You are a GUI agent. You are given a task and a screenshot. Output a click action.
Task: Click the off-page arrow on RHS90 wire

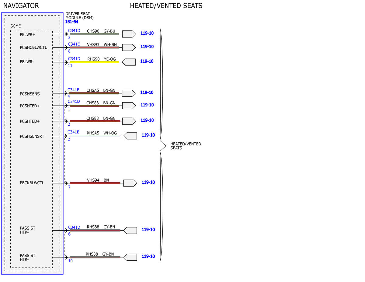click(x=129, y=62)
